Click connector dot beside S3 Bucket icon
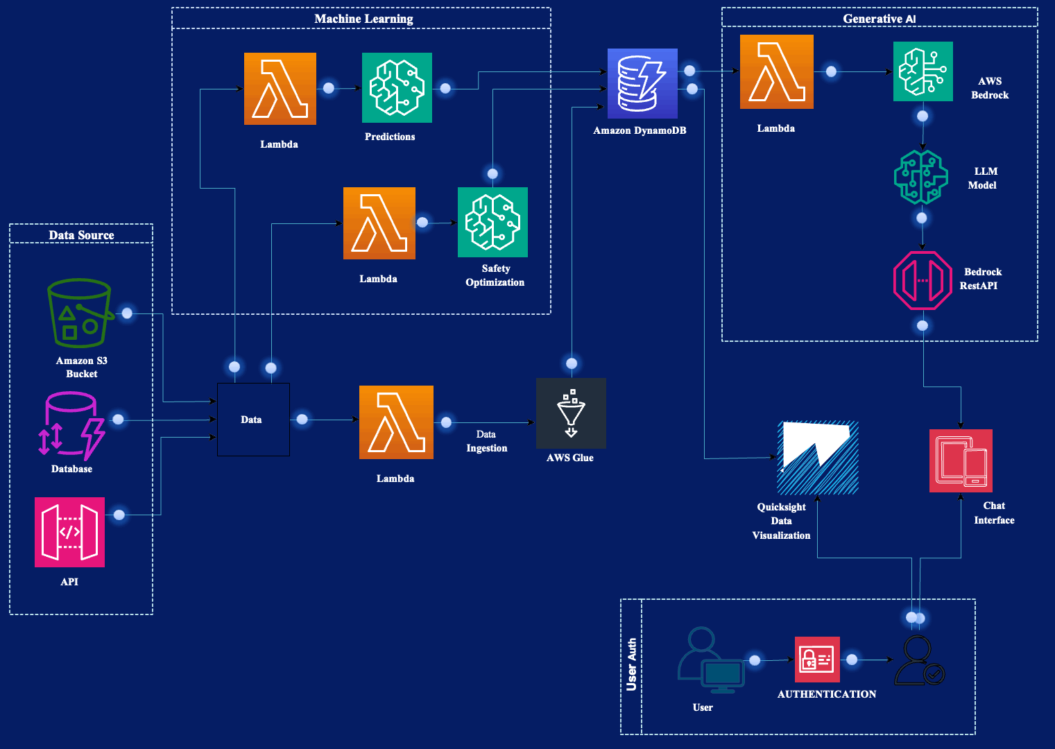1055x749 pixels. click(127, 313)
